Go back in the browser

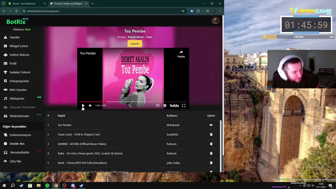tap(4, 11)
